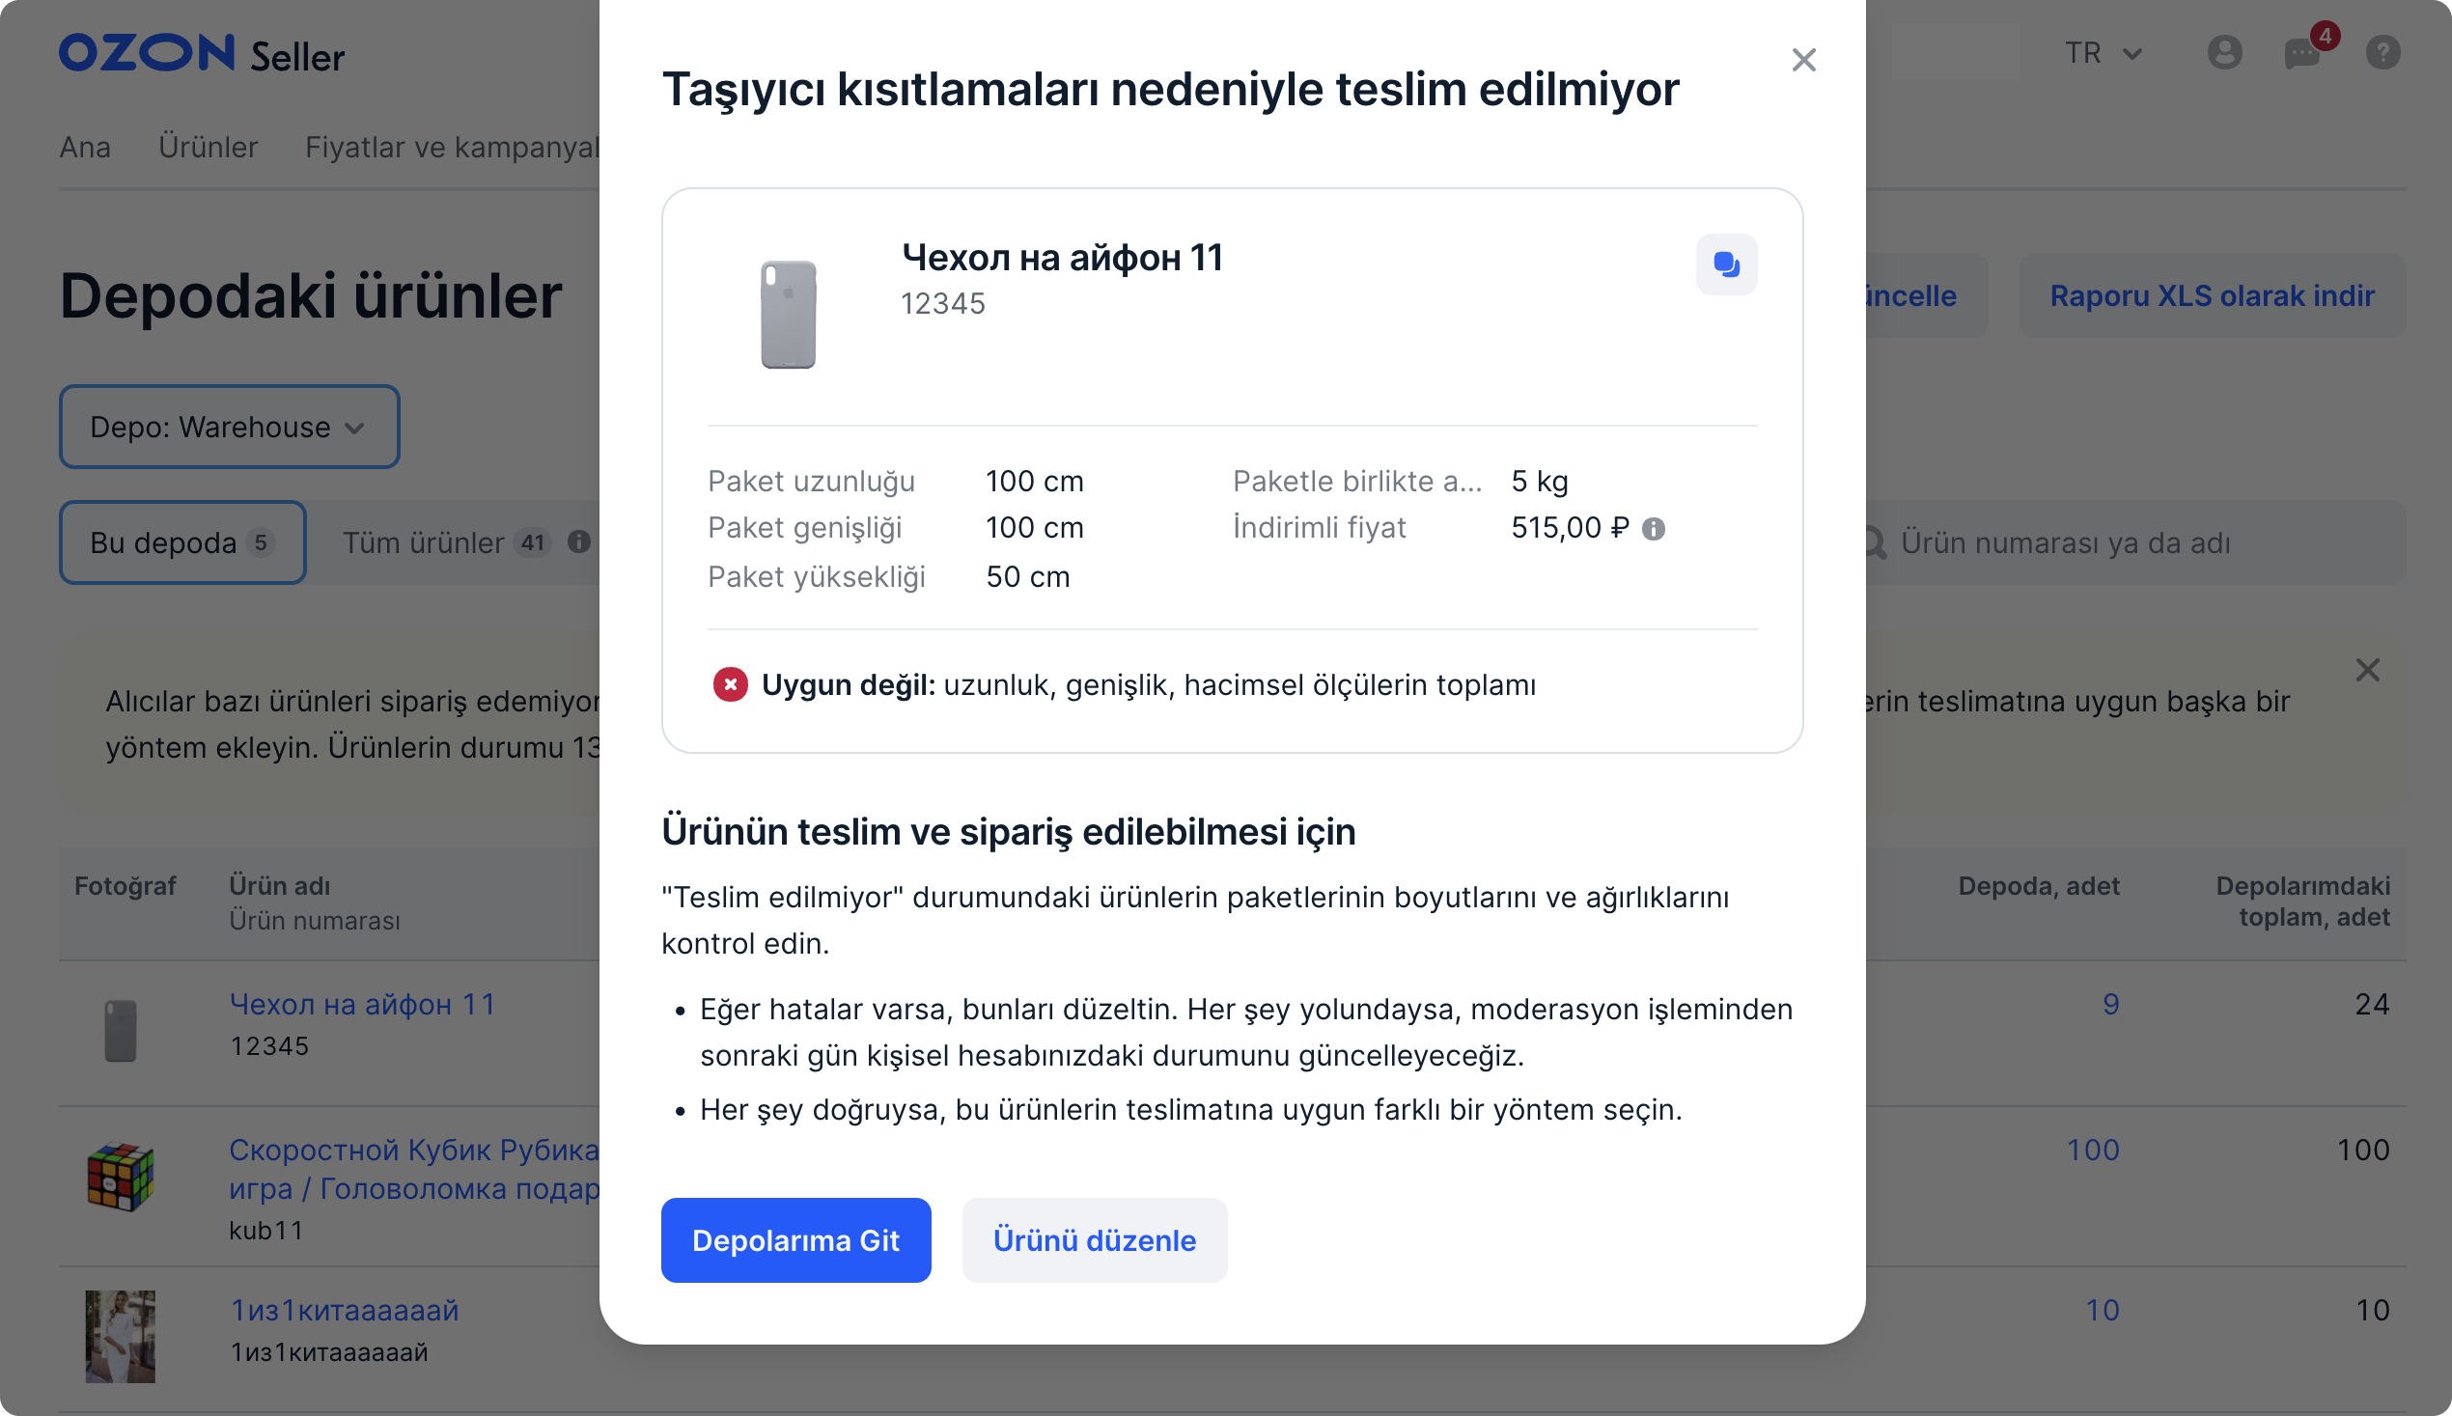
Task: Expand the TR language dropdown
Action: tap(2103, 52)
